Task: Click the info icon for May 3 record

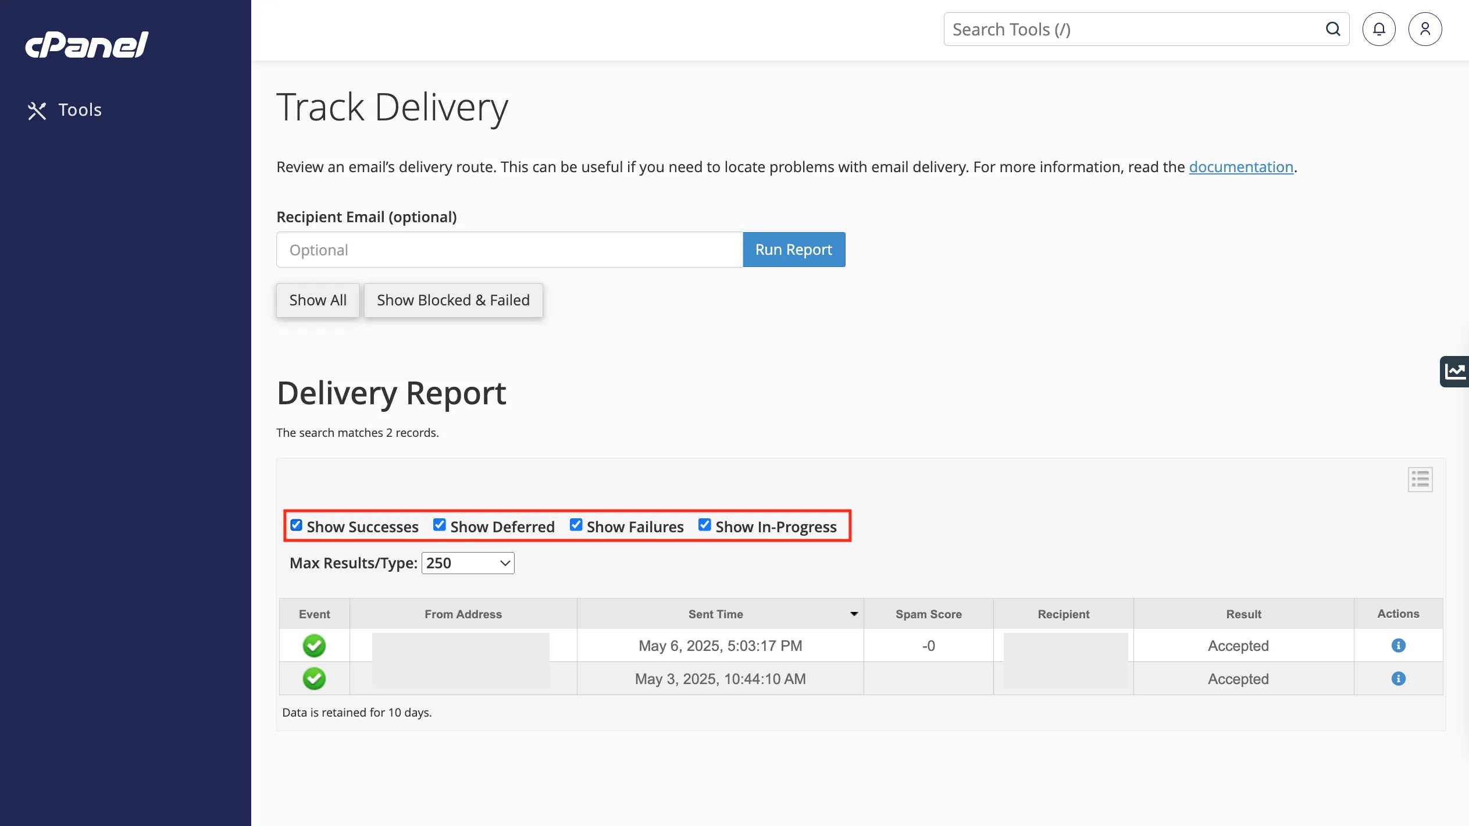Action: click(1398, 678)
